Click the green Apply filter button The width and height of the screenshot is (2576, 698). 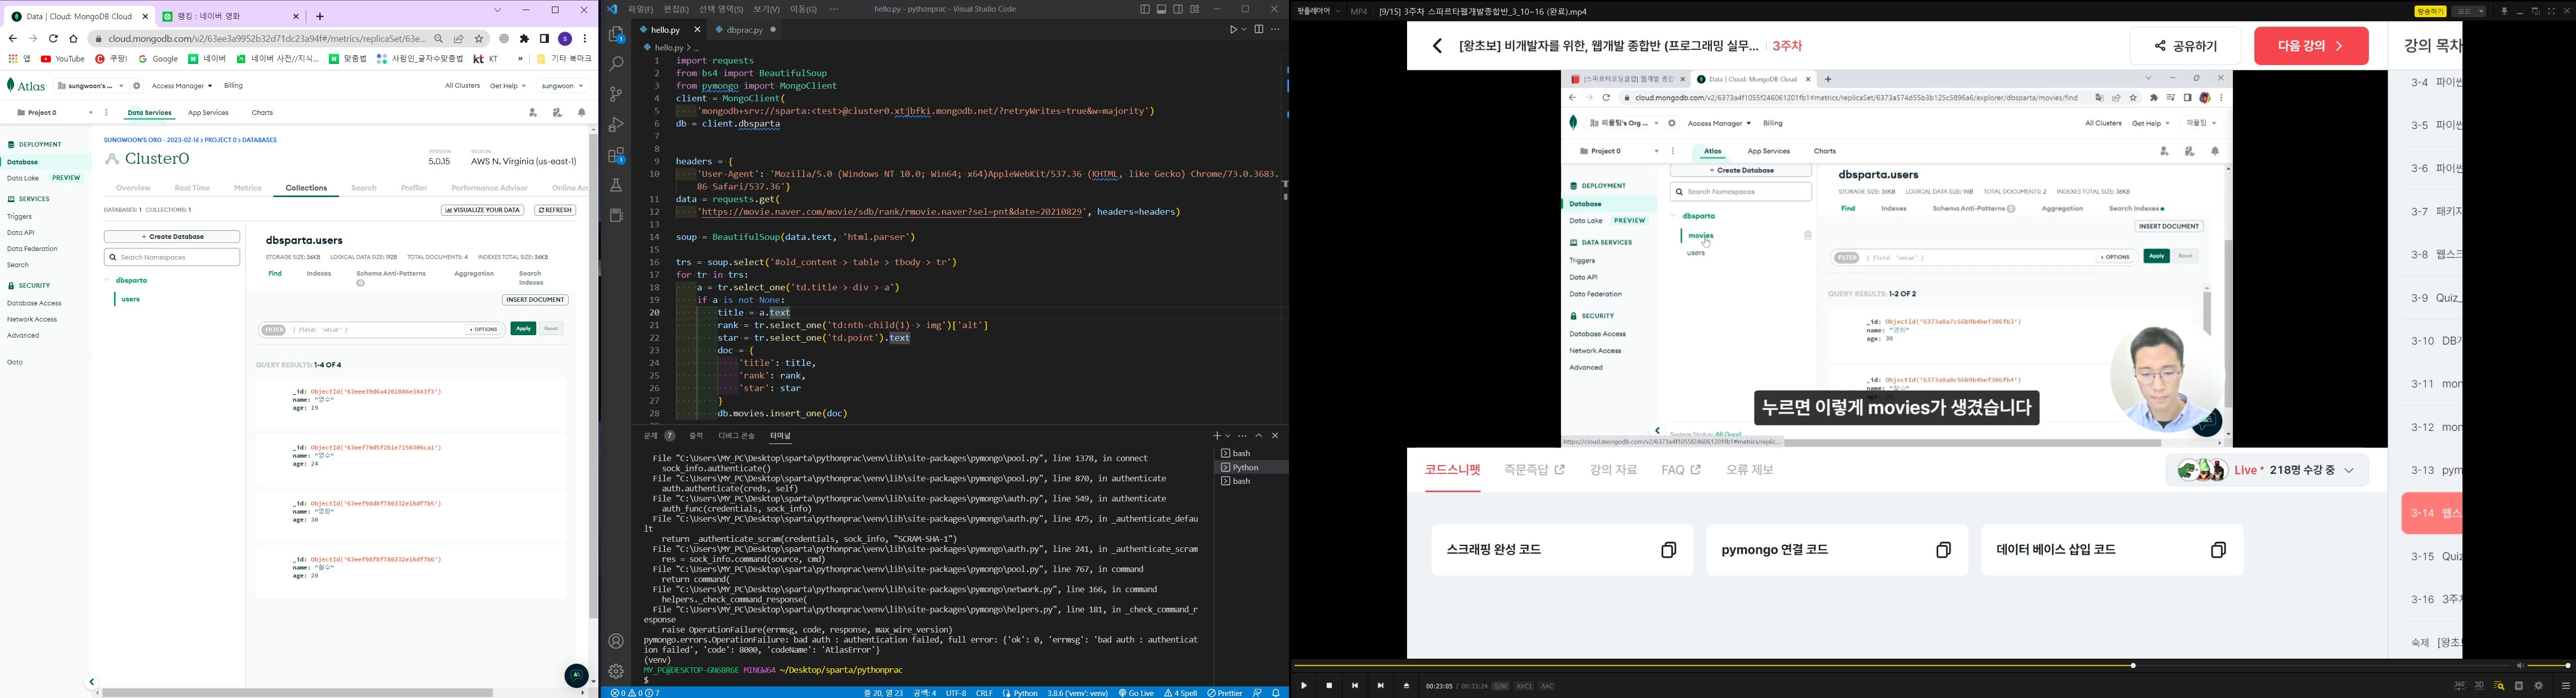pos(523,329)
